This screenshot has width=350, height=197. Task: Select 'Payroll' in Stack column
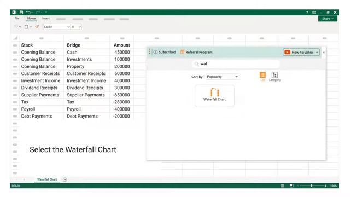click(42, 109)
